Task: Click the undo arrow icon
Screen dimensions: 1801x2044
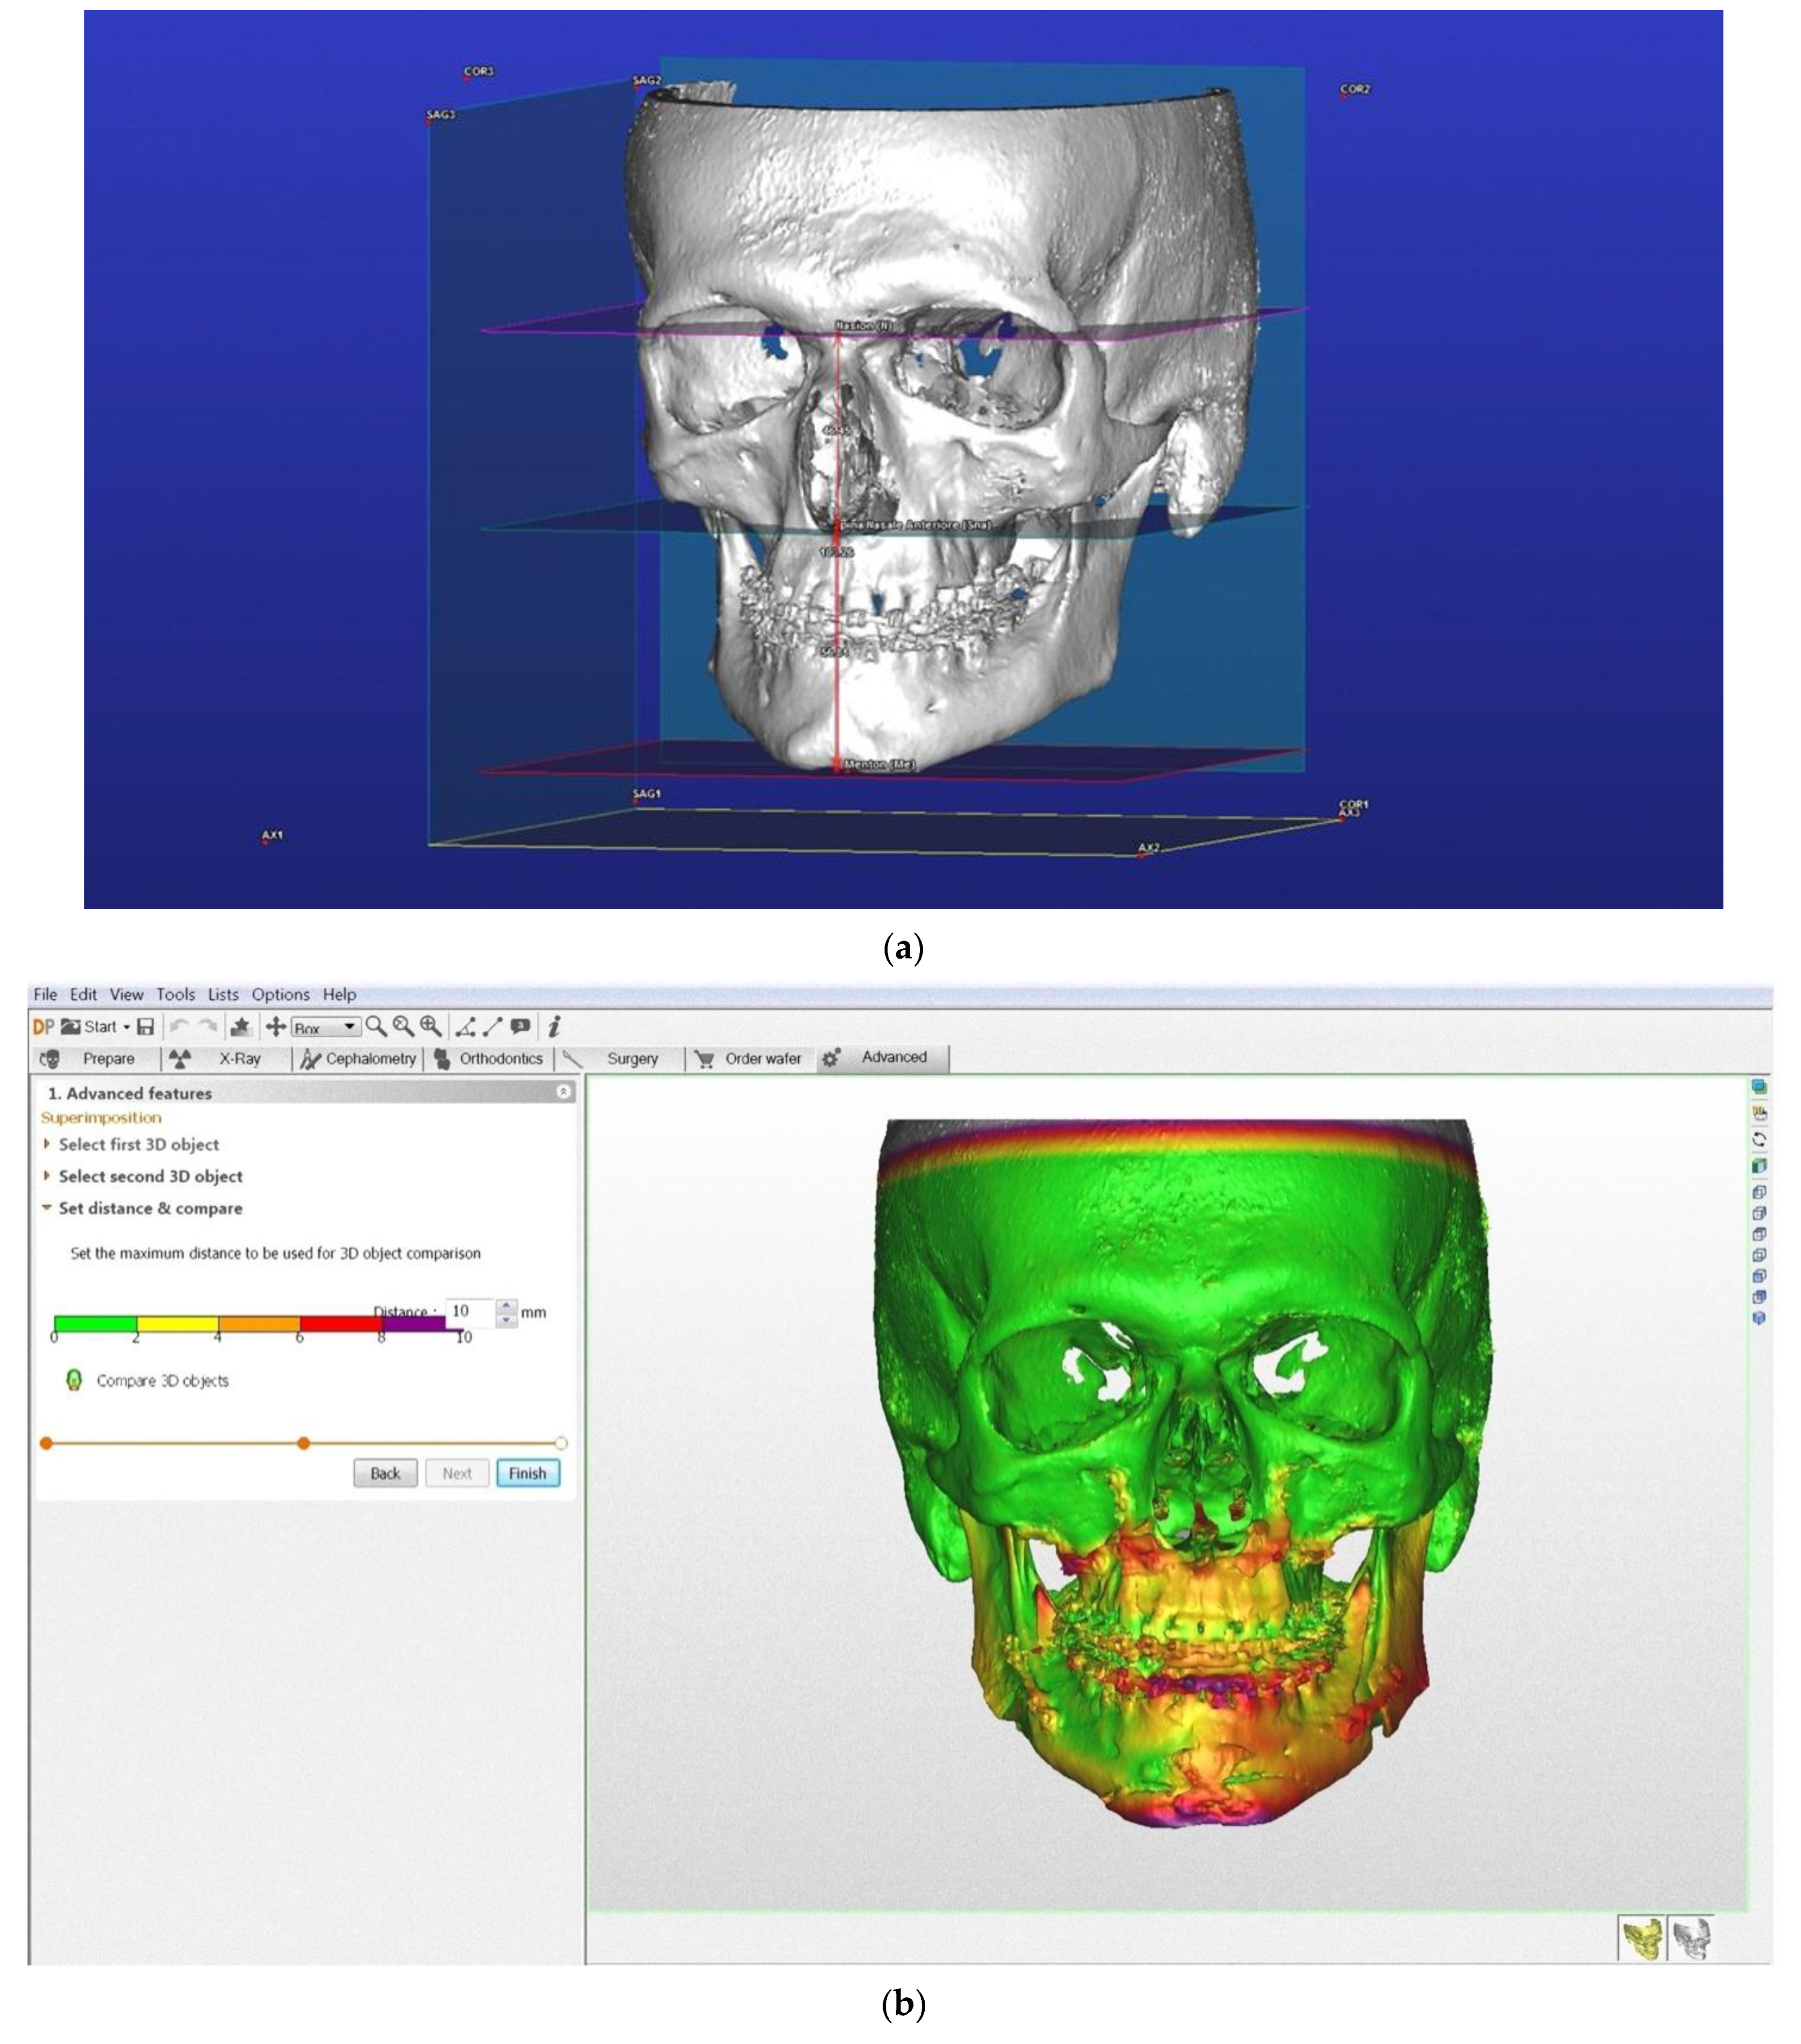Action: (x=180, y=1026)
